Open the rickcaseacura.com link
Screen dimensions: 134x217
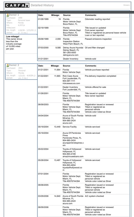pyautogui.click(x=71, y=83)
